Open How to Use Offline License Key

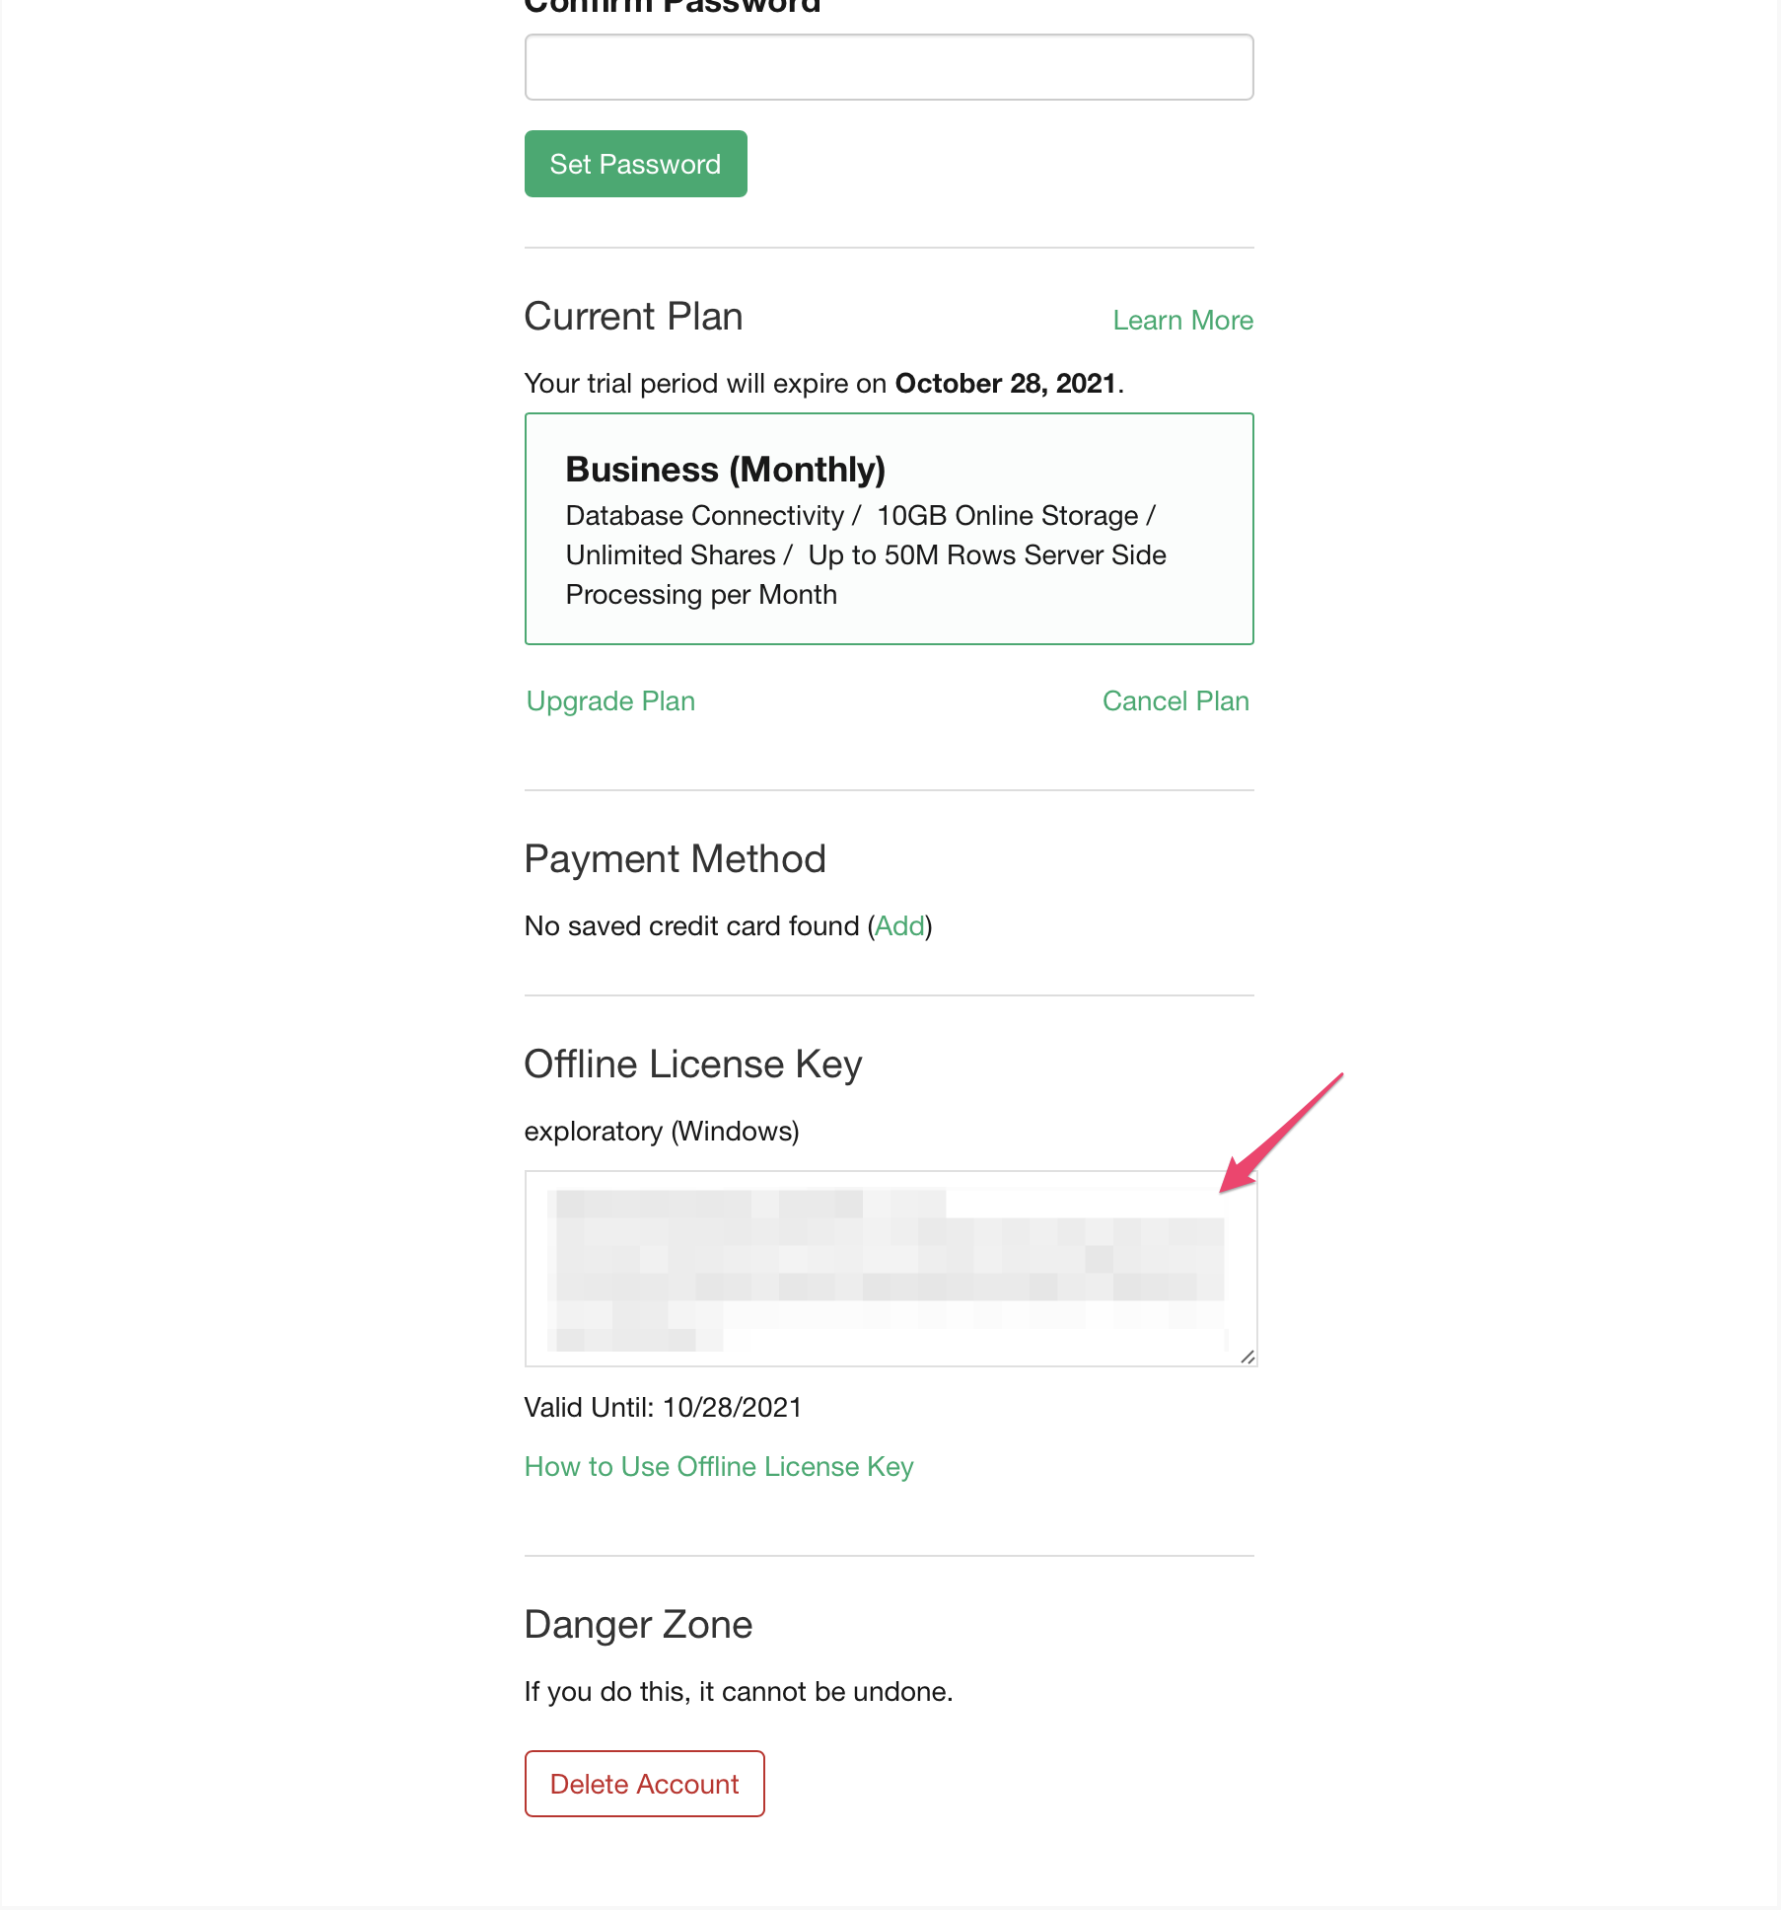click(719, 1467)
